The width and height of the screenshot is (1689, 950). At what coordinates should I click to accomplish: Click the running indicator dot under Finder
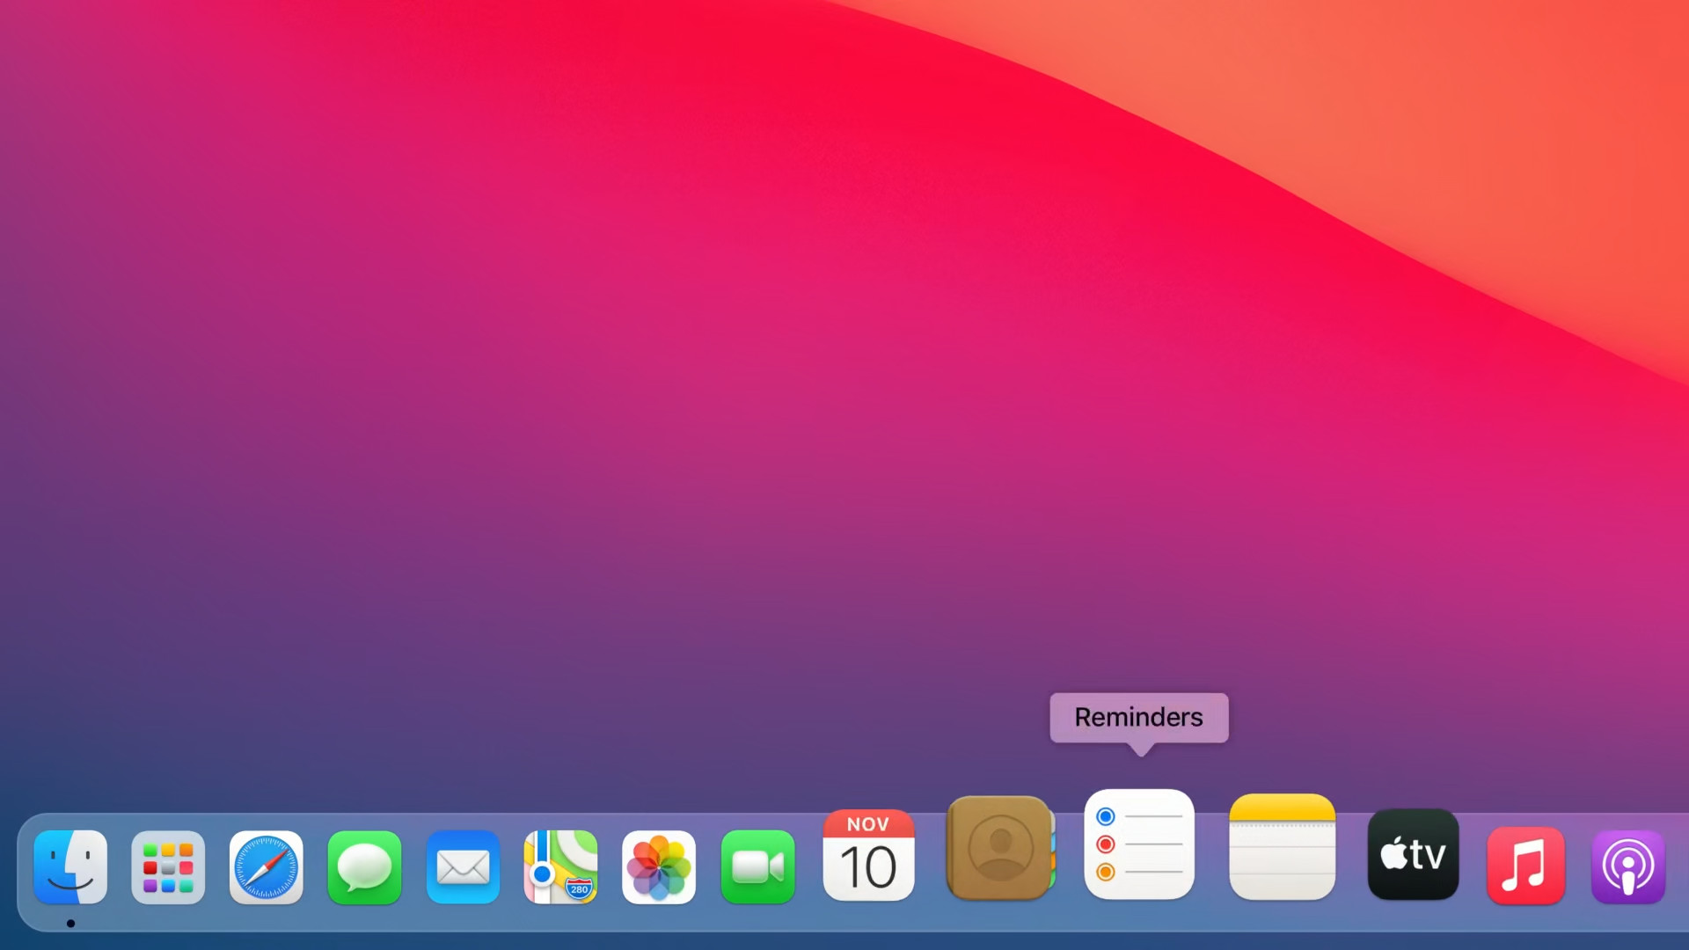coord(70,924)
